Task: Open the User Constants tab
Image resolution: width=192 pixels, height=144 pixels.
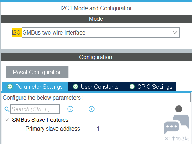Action: coord(96,87)
